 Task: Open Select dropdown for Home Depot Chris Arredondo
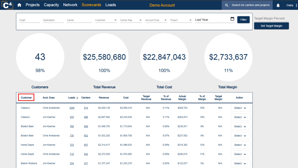click(240, 154)
